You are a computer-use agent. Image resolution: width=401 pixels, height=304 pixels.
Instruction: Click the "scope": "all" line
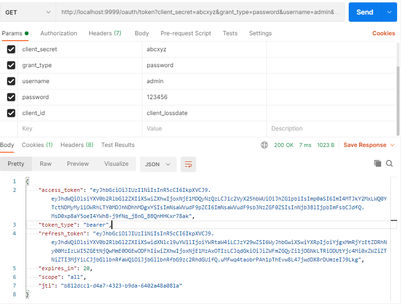[x=62, y=277]
